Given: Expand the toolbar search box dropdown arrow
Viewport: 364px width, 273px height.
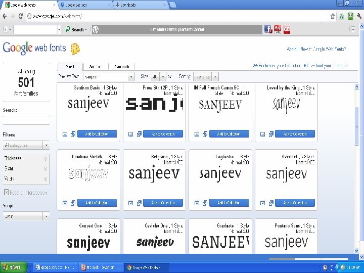Looking at the screenshot, I should [x=59, y=29].
